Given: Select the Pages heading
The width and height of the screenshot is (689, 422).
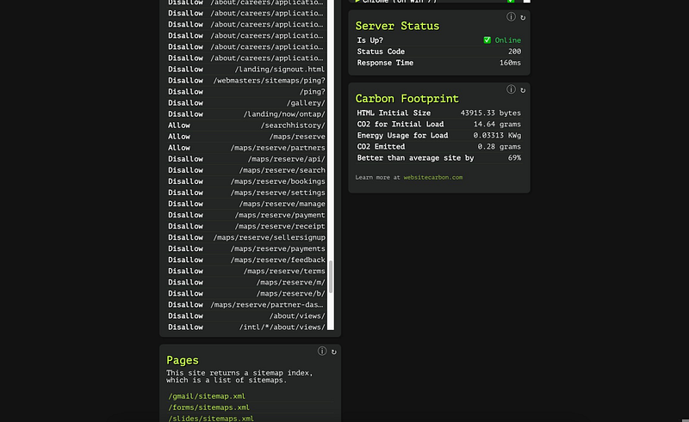Looking at the screenshot, I should coord(183,361).
